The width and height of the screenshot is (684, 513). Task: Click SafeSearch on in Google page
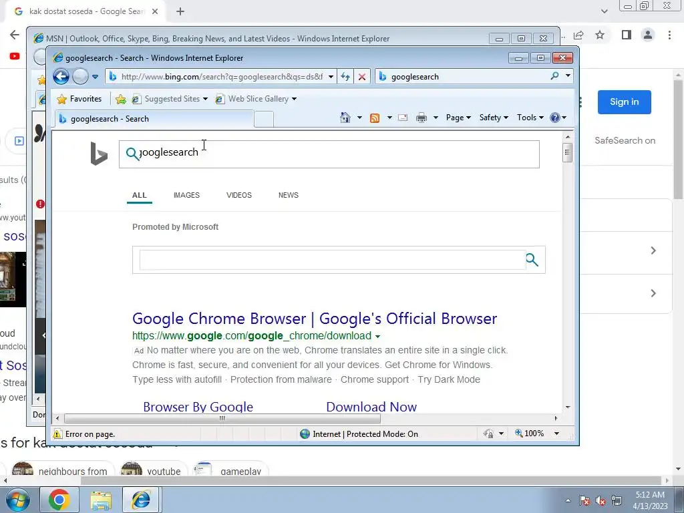(625, 140)
